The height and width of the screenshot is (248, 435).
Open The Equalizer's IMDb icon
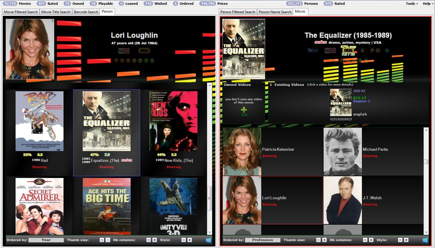(348, 50)
